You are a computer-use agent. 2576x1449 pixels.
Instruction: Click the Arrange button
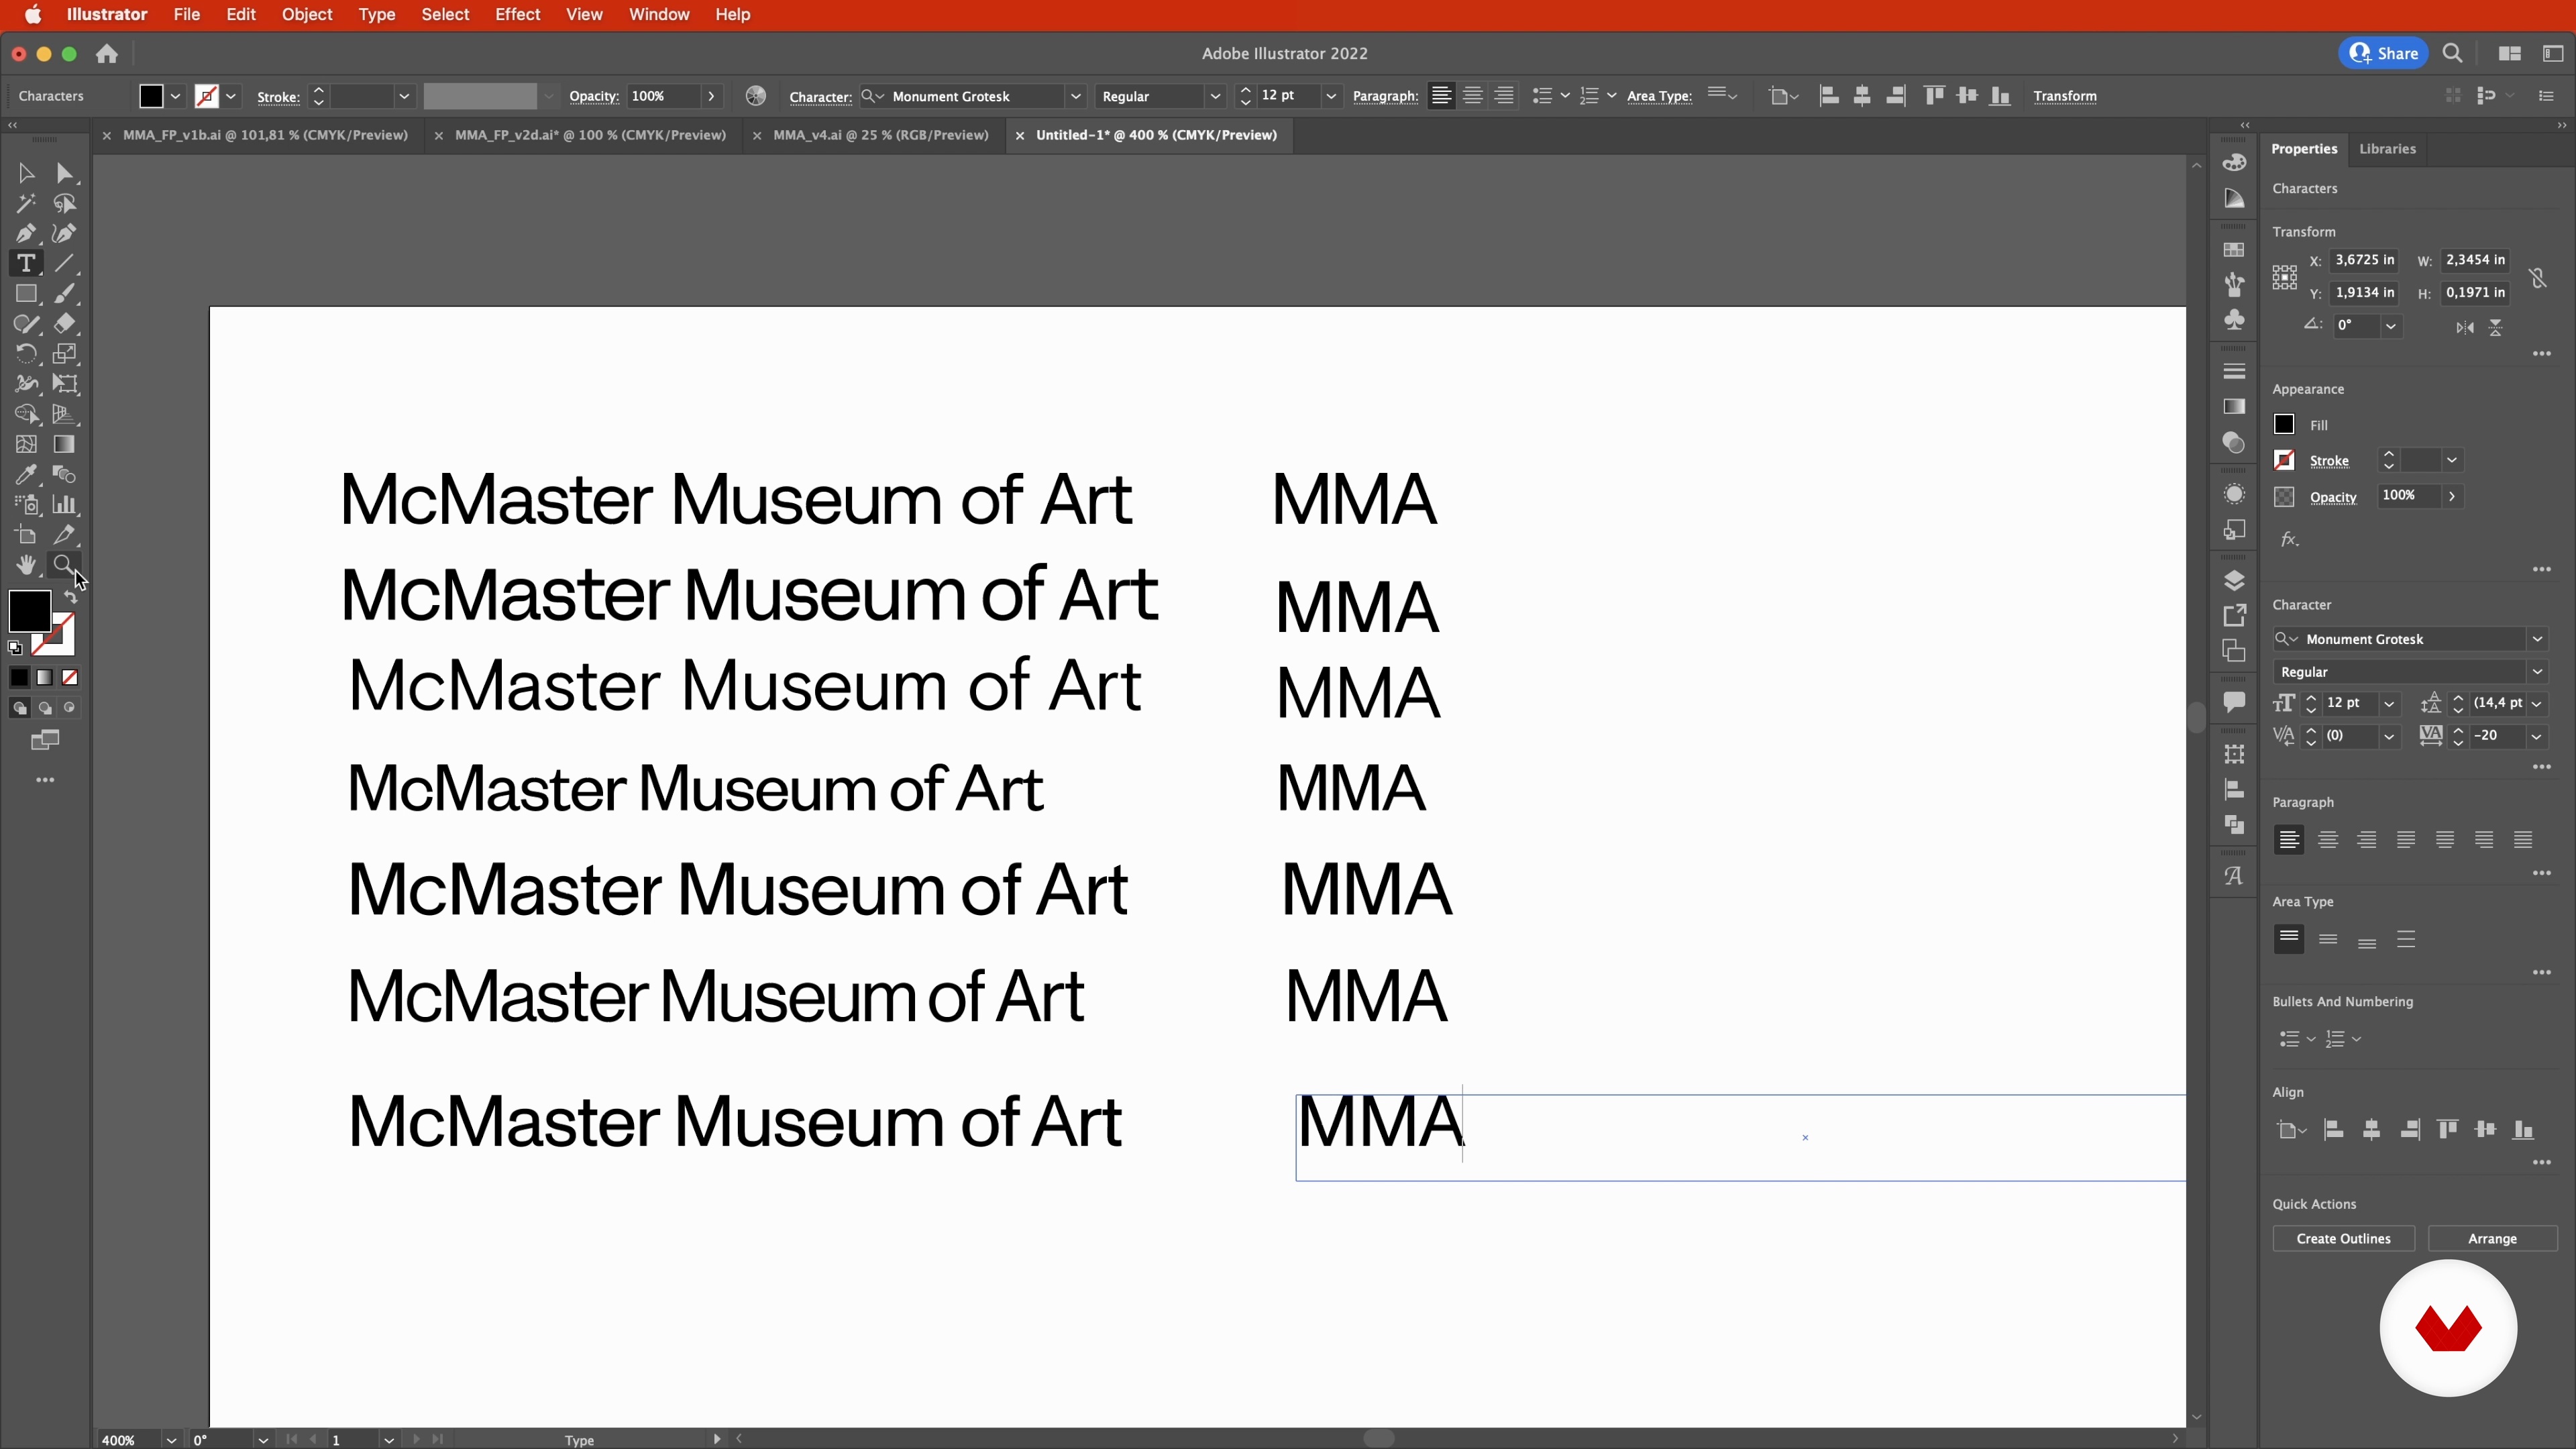point(2492,1239)
